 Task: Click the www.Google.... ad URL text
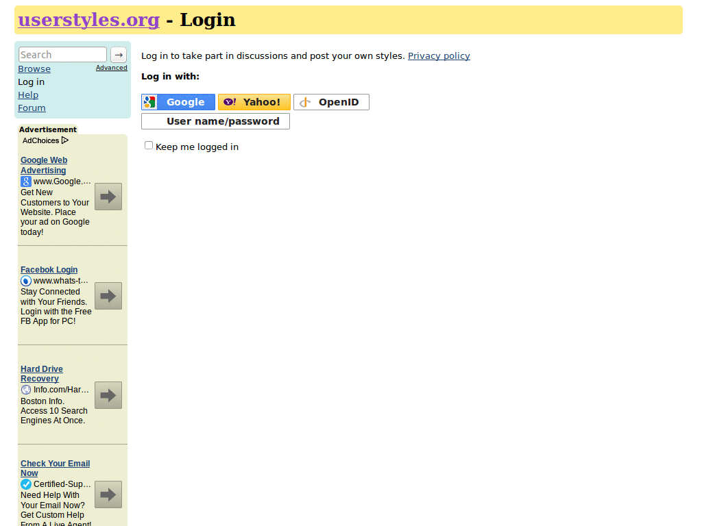(62, 181)
